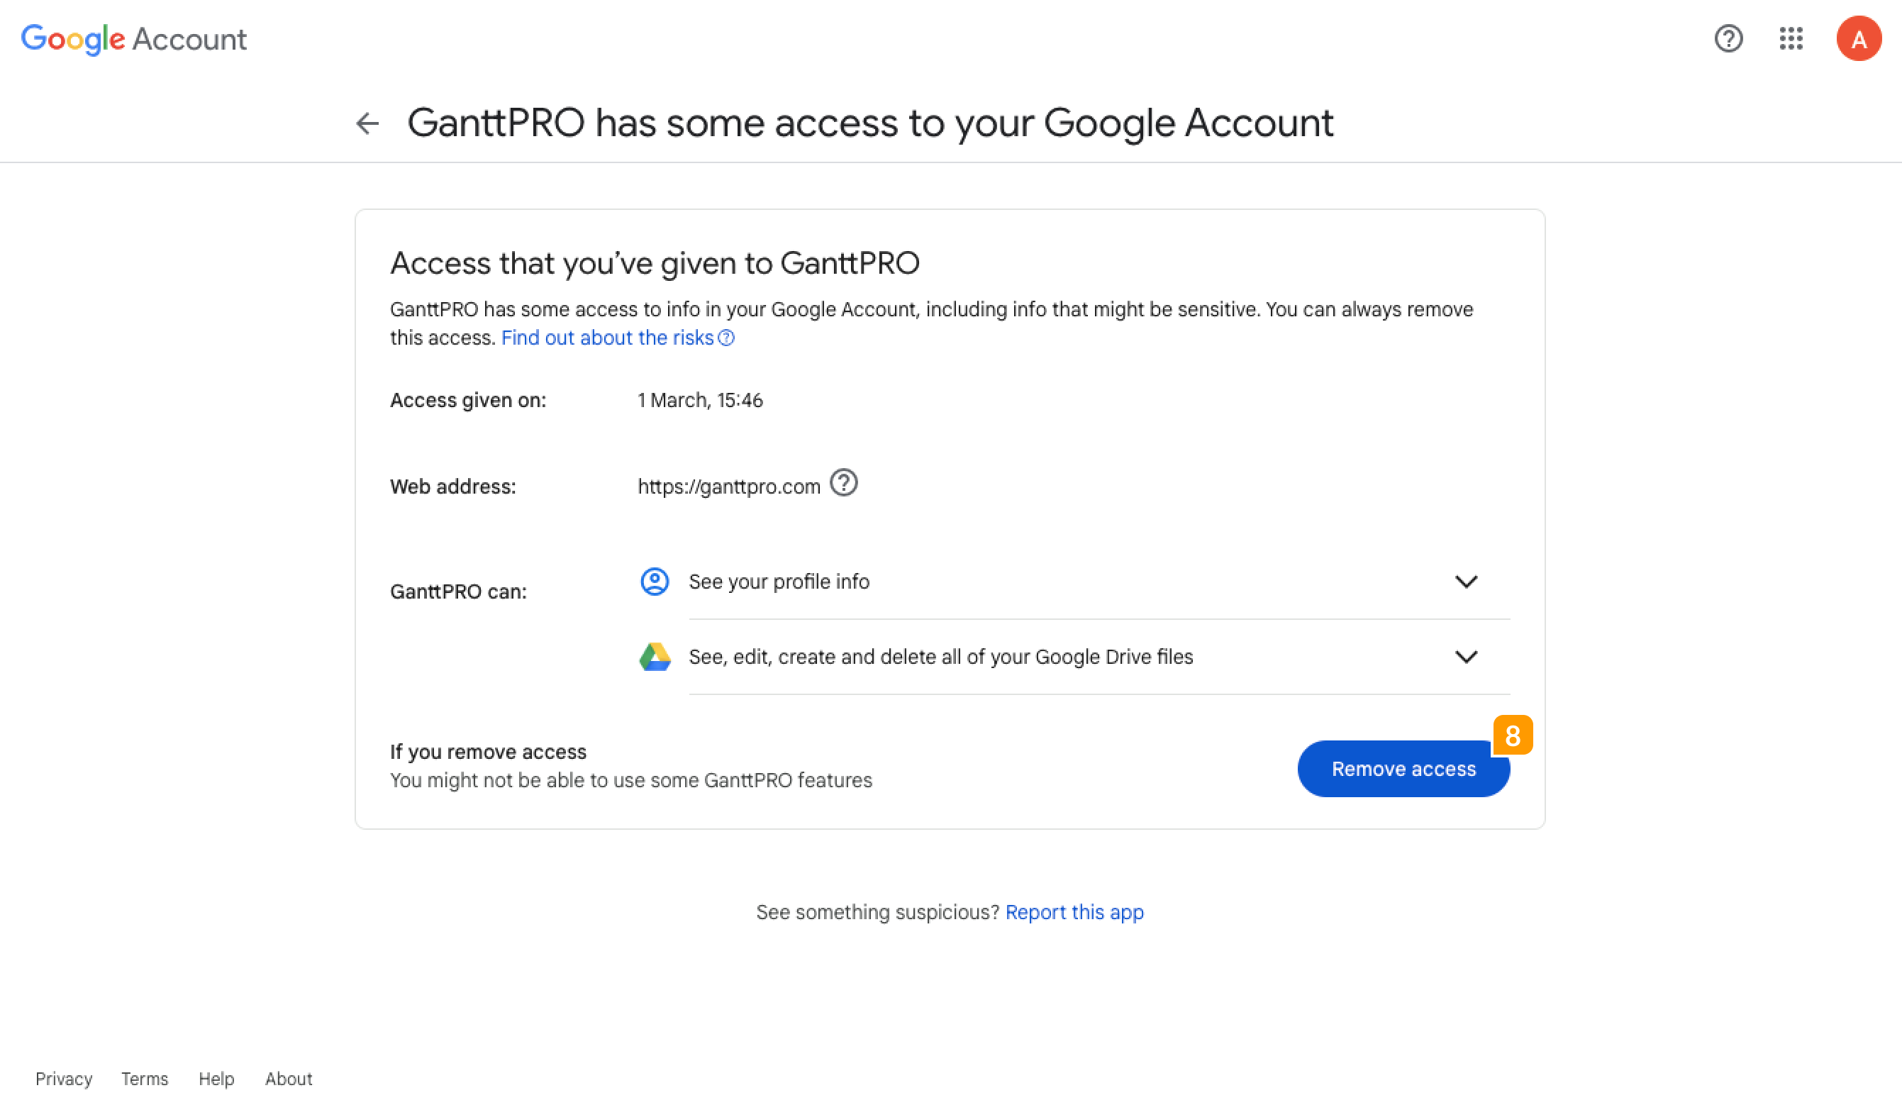This screenshot has width=1902, height=1105.
Task: Click the Google apps grid icon
Action: (1791, 40)
